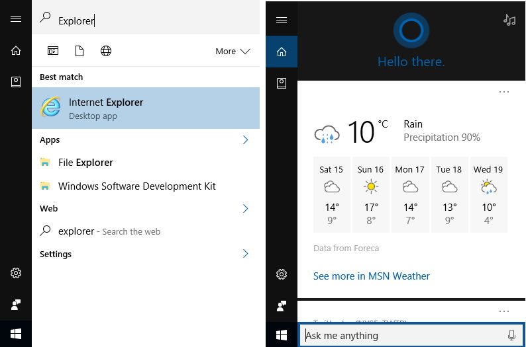Screen dimensions: 526x347
Task: Select Sun 16 forecast tile
Action: (371, 194)
